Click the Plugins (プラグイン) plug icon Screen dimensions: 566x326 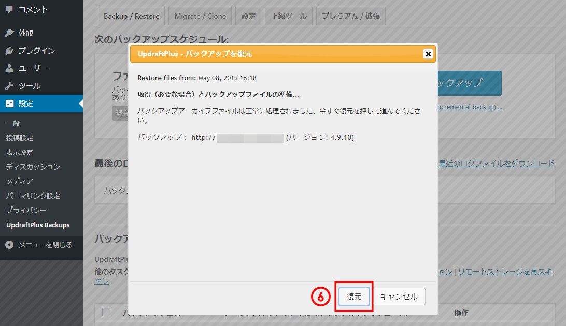9,50
